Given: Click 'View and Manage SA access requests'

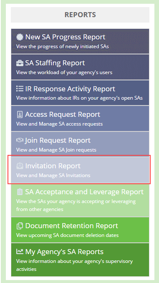Looking at the screenshot, I should [60, 124].
